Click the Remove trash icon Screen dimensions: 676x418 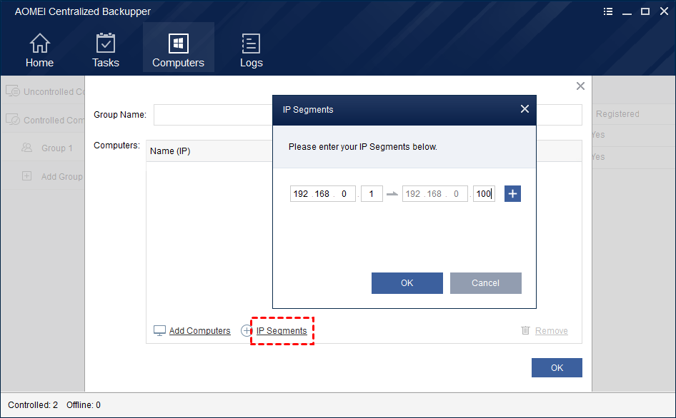pos(525,330)
